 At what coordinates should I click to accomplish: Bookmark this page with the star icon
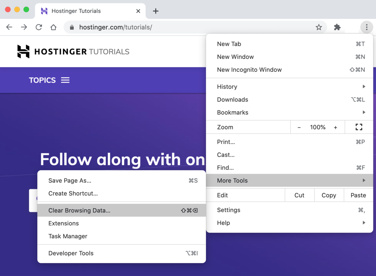tap(319, 27)
